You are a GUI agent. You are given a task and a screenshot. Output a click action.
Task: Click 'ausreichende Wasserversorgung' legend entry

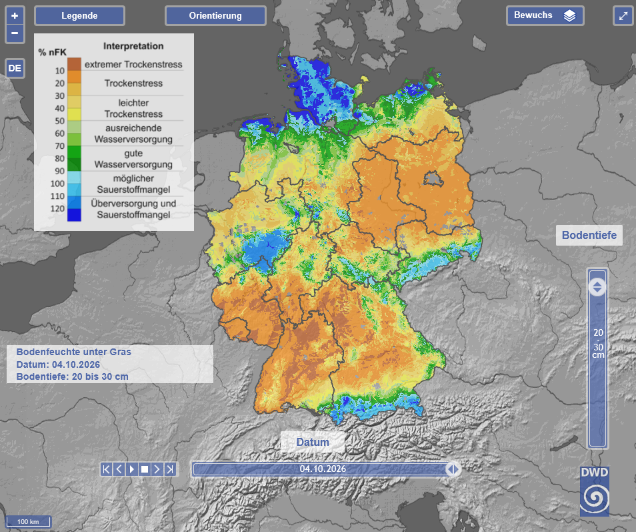pyautogui.click(x=133, y=134)
